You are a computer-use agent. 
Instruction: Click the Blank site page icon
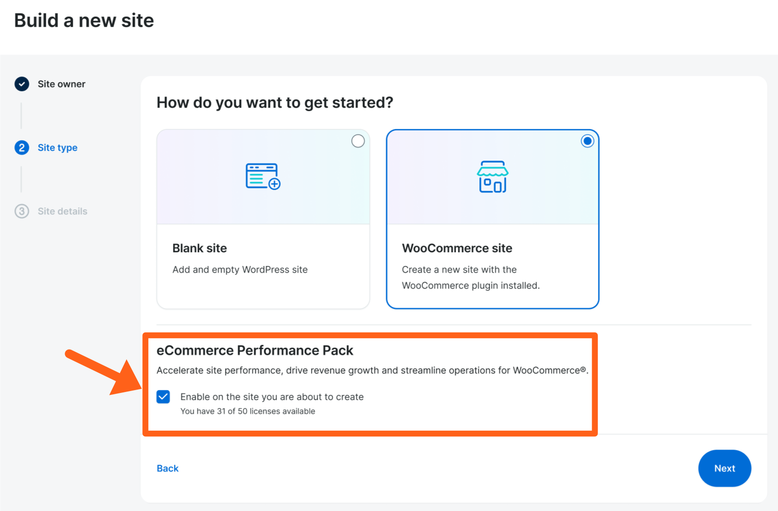[x=263, y=177]
